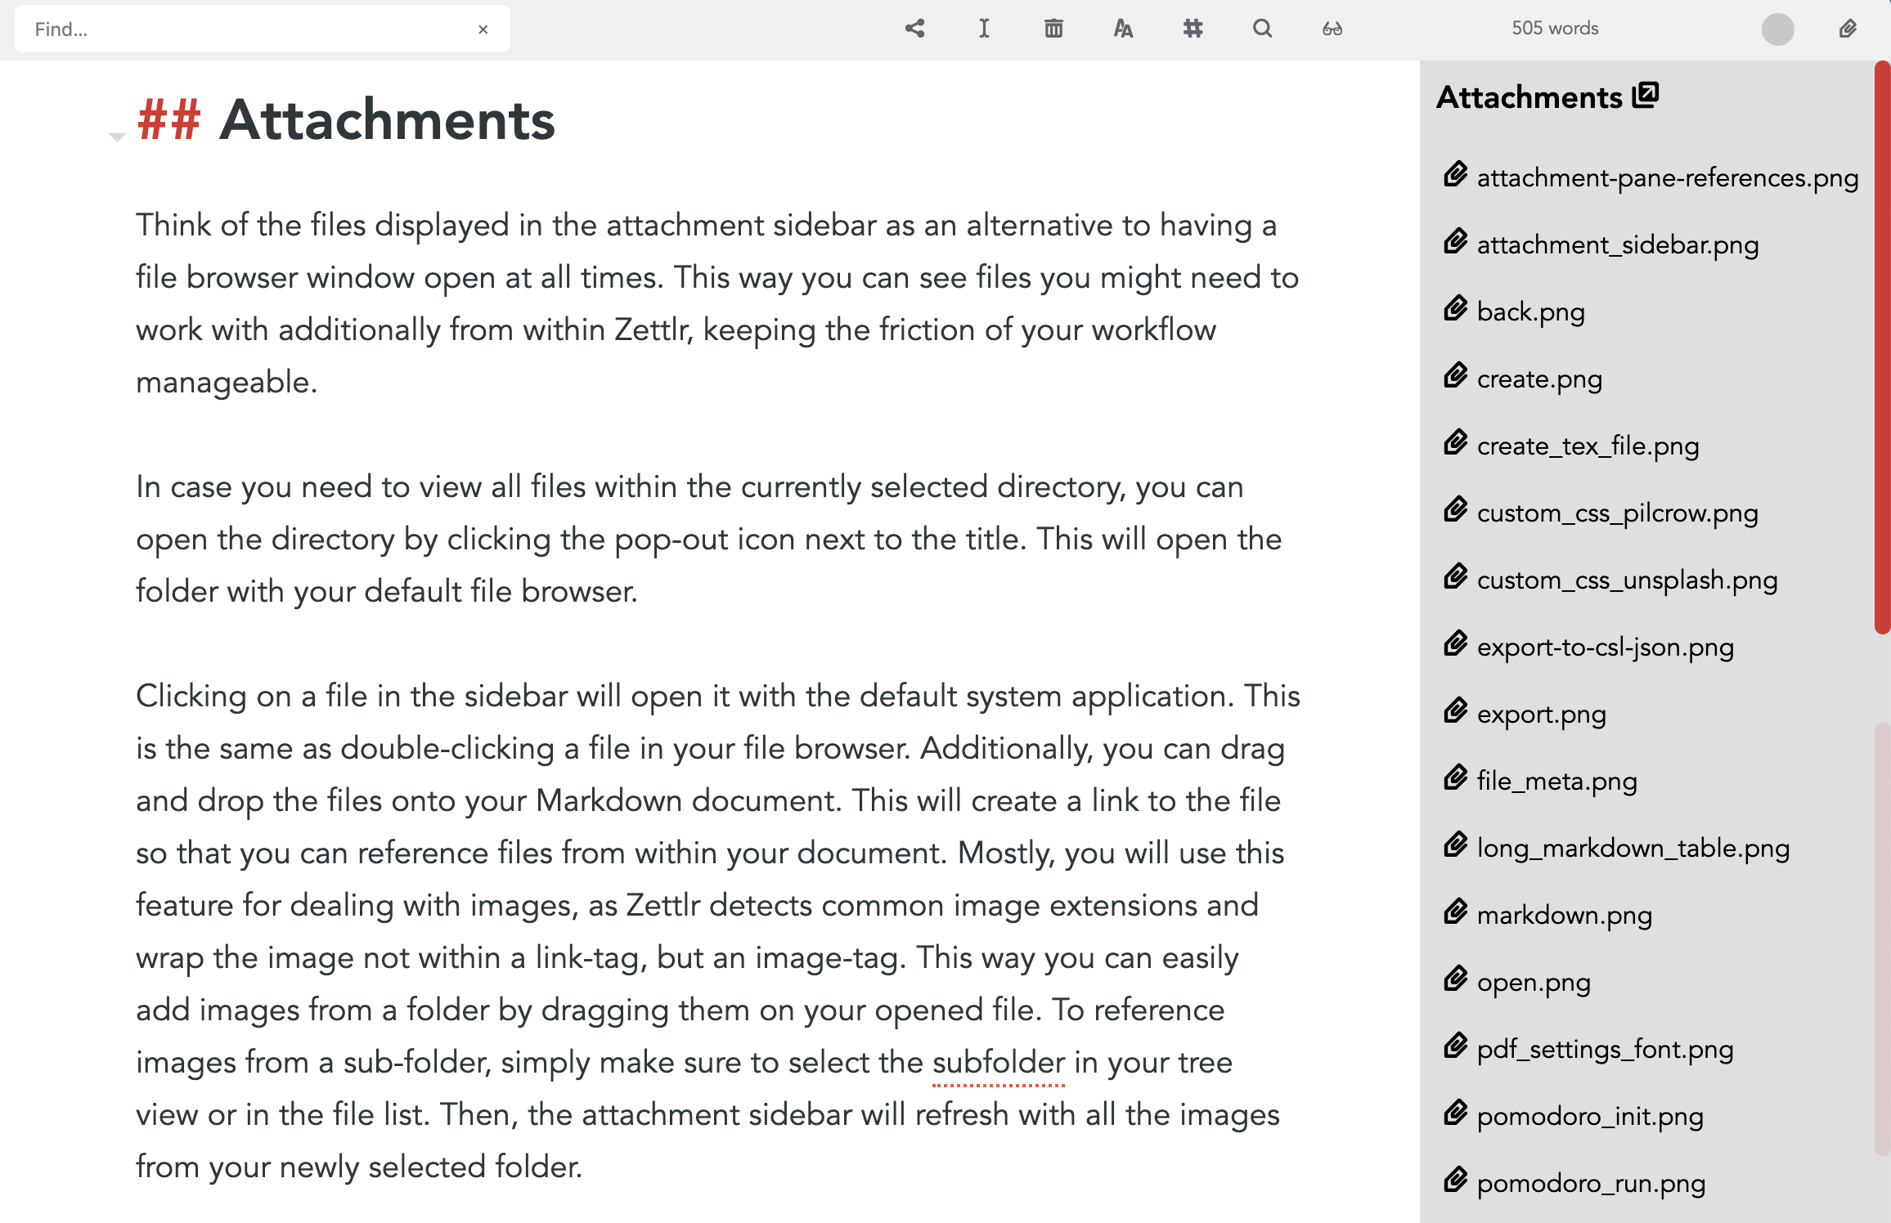Open export.png attachment
The image size is (1891, 1223).
(x=1541, y=714)
